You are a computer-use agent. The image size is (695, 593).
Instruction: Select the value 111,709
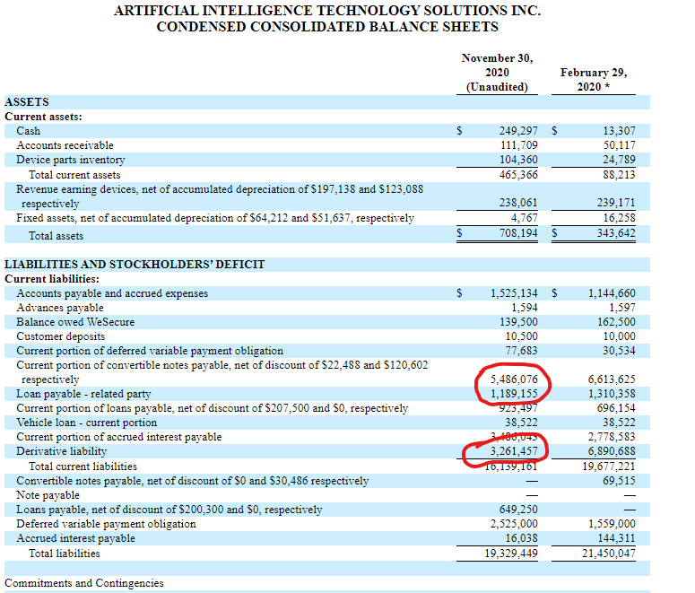coord(518,145)
